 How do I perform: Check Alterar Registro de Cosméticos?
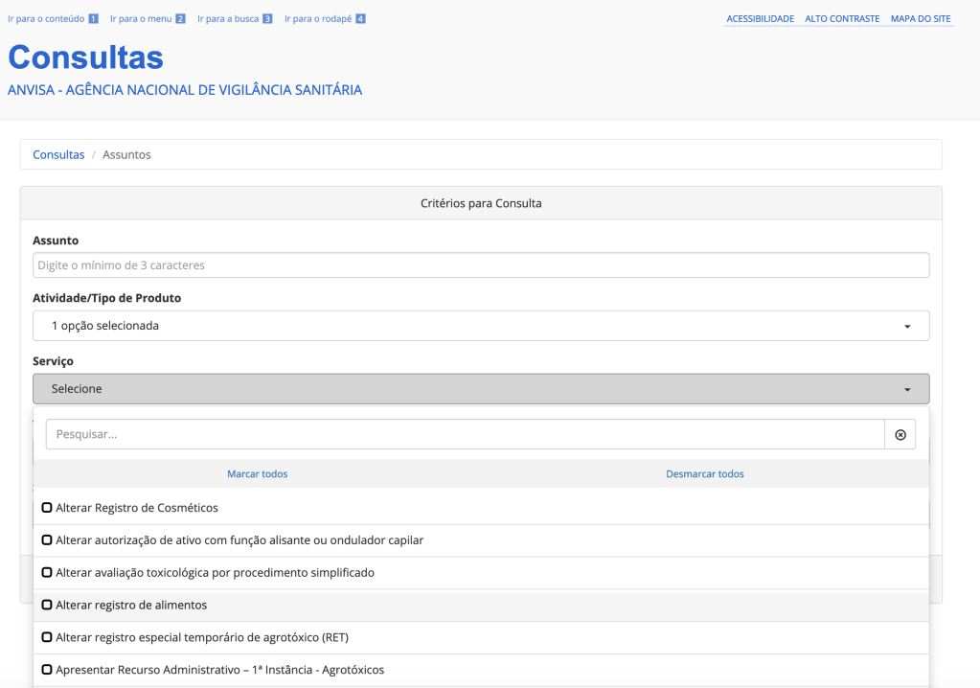click(47, 508)
